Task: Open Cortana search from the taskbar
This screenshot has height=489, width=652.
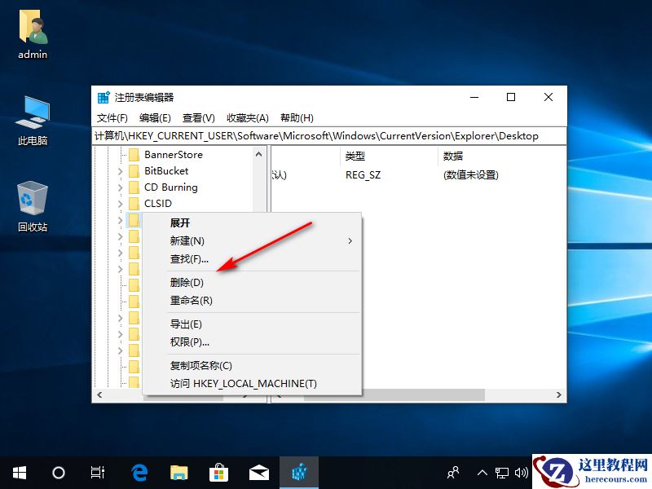Action: [58, 472]
